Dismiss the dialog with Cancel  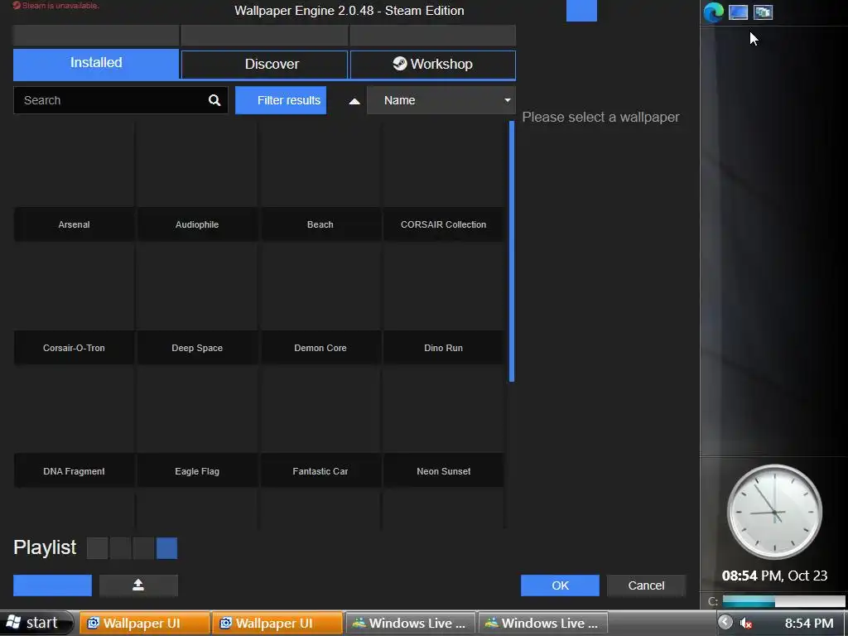pos(646,585)
